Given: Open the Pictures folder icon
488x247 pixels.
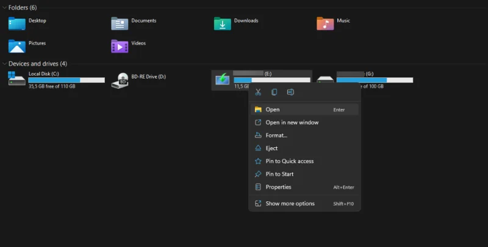Looking at the screenshot, I should pyautogui.click(x=17, y=46).
